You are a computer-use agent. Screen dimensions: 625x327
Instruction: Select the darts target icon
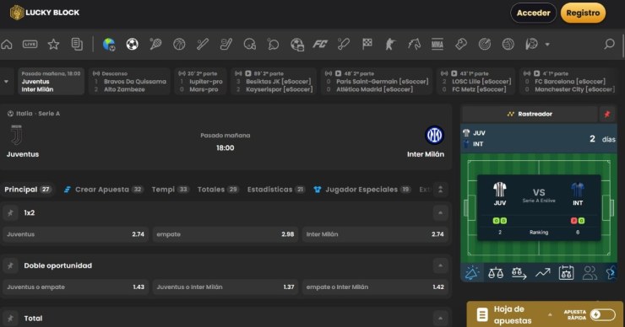click(x=485, y=44)
